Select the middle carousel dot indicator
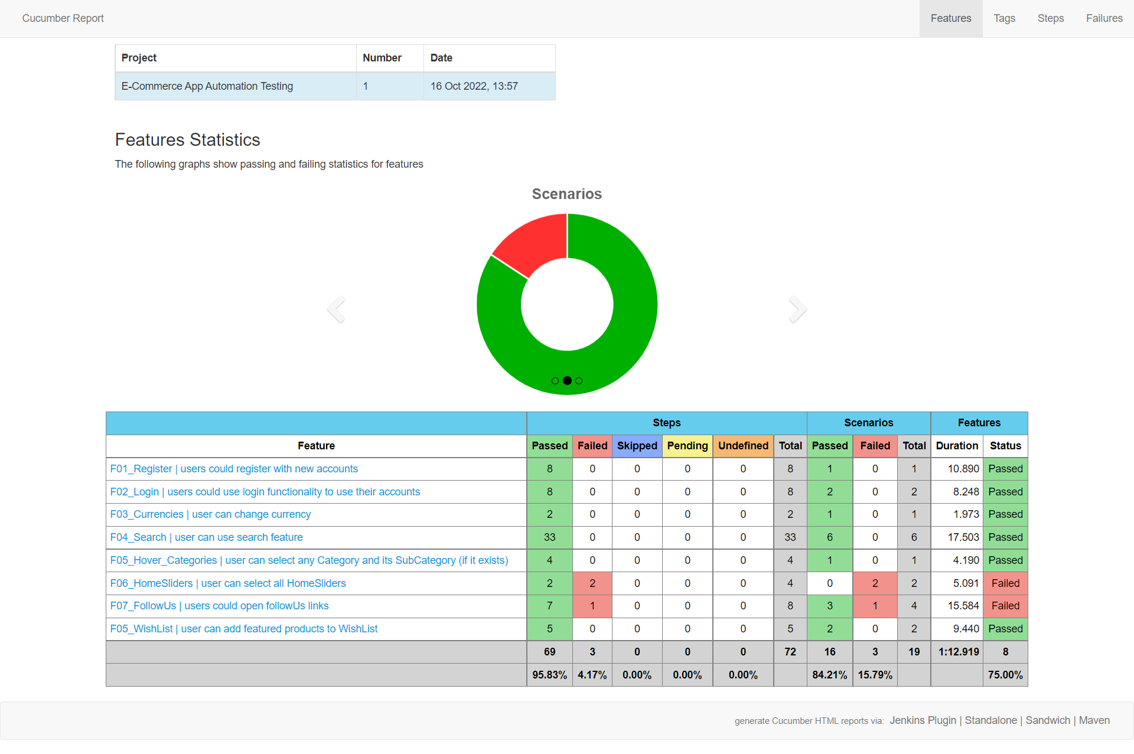Image resolution: width=1134 pixels, height=754 pixels. pos(567,381)
